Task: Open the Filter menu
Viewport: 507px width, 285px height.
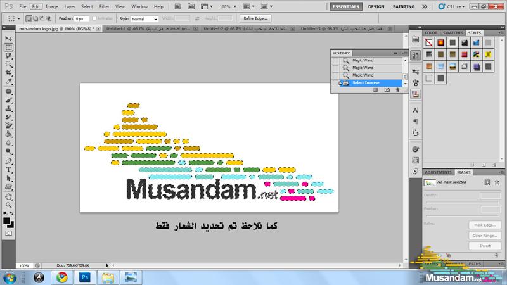Action: pos(104,6)
